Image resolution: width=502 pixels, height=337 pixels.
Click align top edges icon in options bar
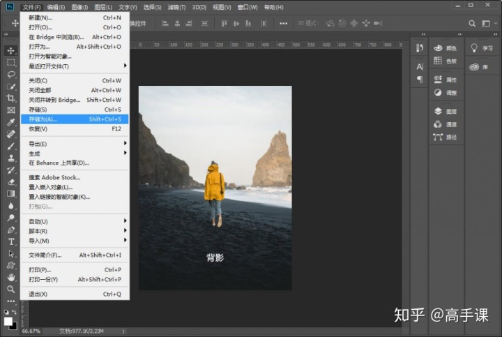click(x=224, y=24)
